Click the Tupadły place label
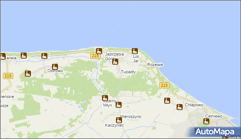 (x=128, y=72)
